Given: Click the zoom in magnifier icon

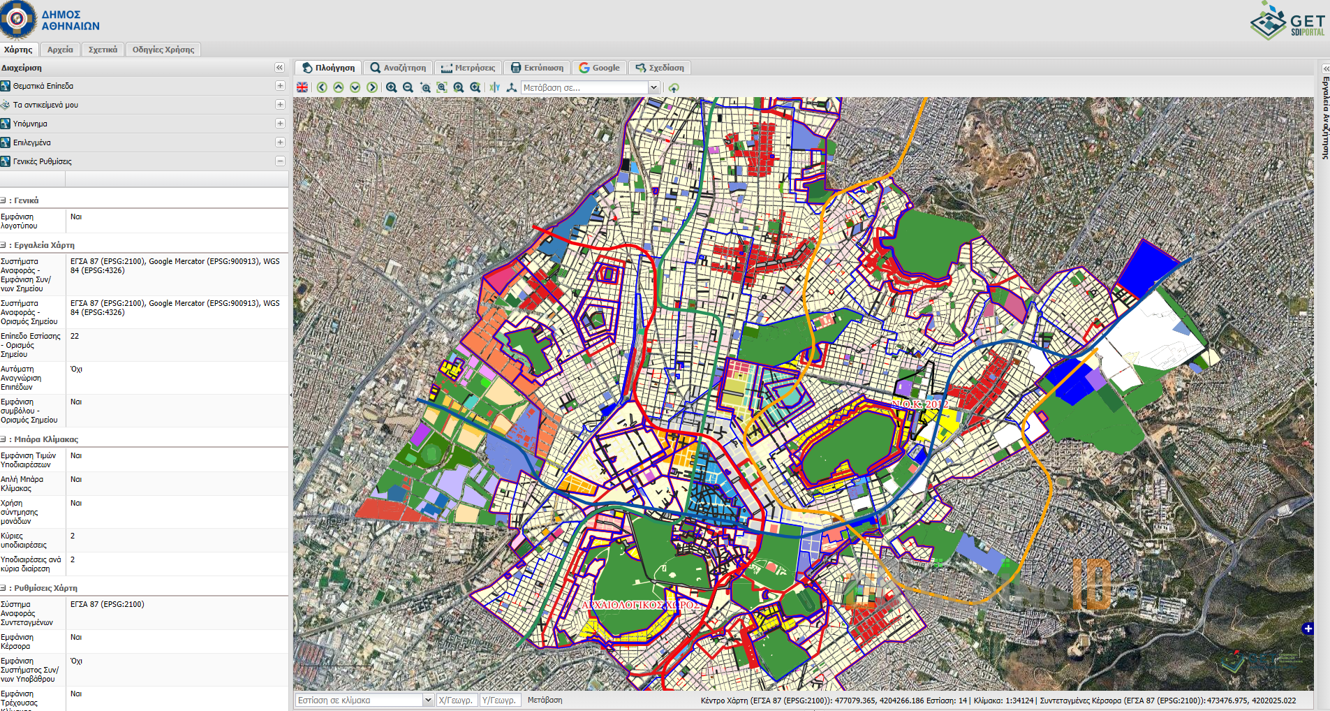Looking at the screenshot, I should [392, 87].
